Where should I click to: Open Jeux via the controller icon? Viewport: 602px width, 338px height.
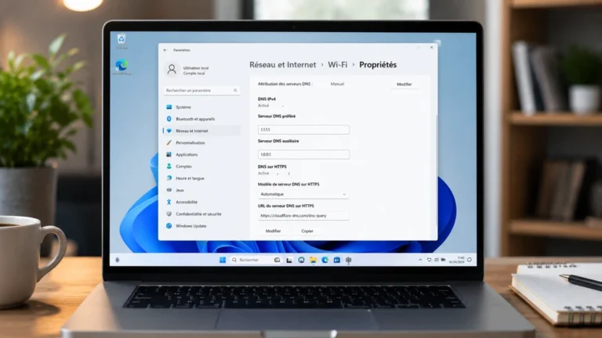pyautogui.click(x=169, y=190)
